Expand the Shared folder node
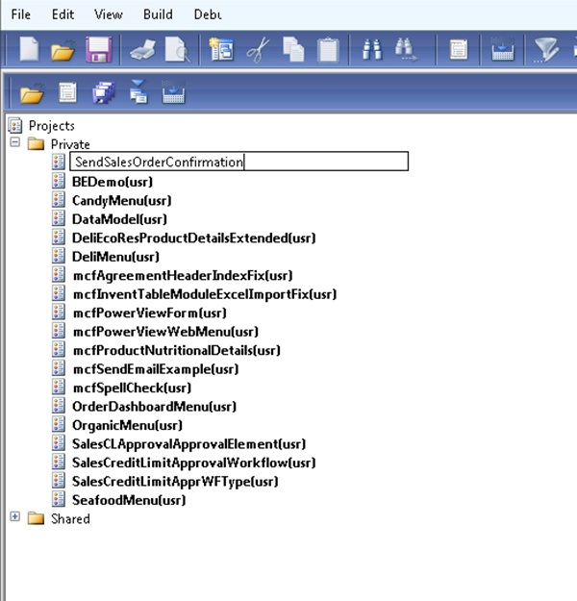This screenshot has height=601, width=577. point(14,518)
